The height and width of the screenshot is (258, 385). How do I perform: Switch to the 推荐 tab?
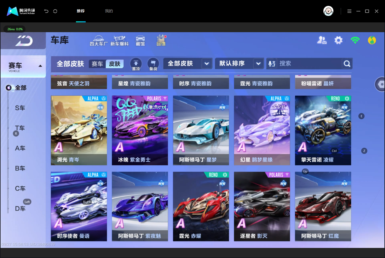[x=81, y=11]
